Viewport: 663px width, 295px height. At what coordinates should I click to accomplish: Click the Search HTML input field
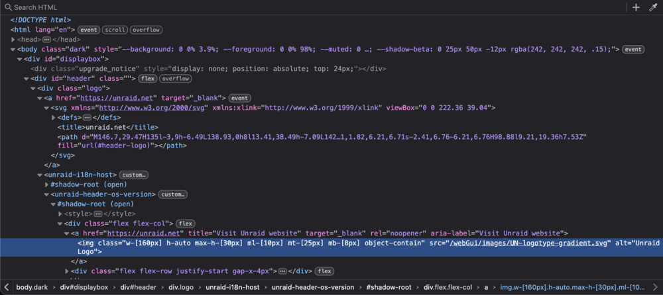(313, 7)
